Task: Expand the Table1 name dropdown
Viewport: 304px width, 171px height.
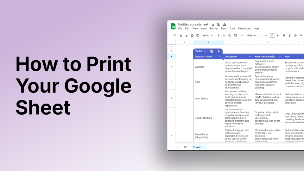Action: 205,51
